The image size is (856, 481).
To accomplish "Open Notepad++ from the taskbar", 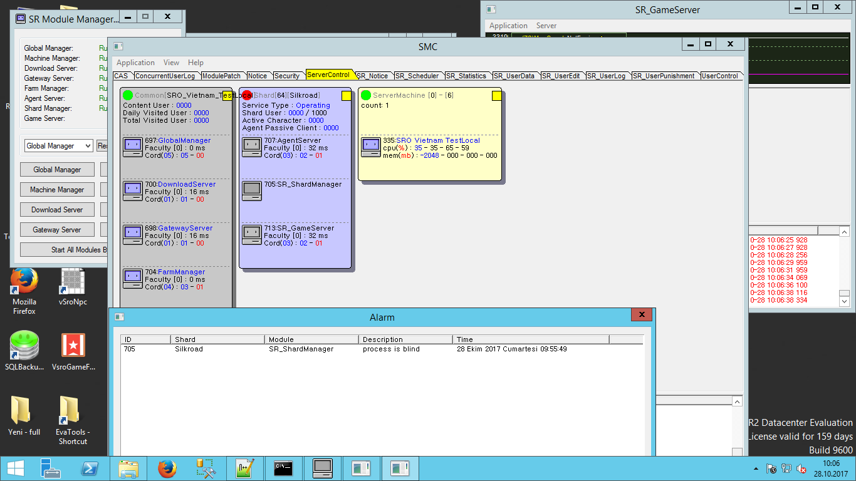I will 244,468.
